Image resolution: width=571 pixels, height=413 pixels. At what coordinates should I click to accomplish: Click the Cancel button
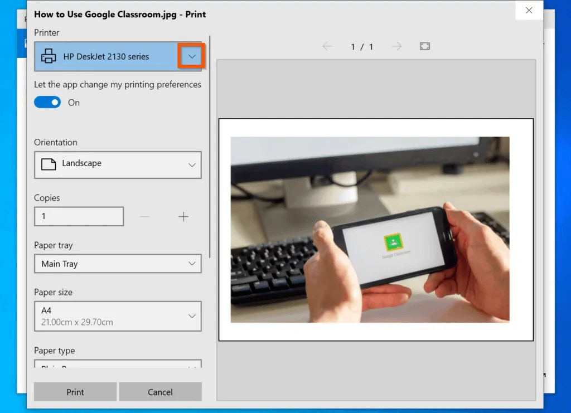point(161,392)
